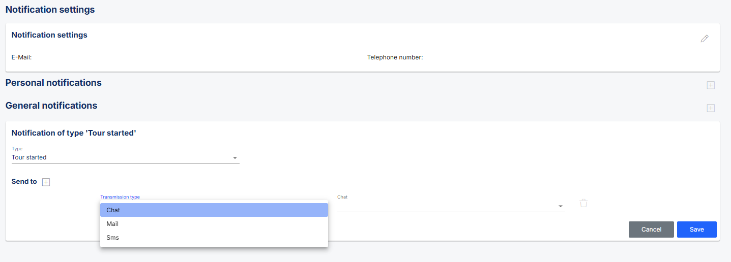Open the Type dropdown arrow
The width and height of the screenshot is (731, 262).
235,158
